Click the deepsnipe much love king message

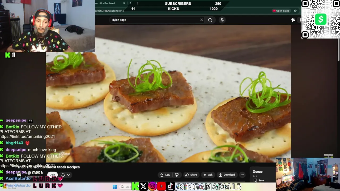42,150
